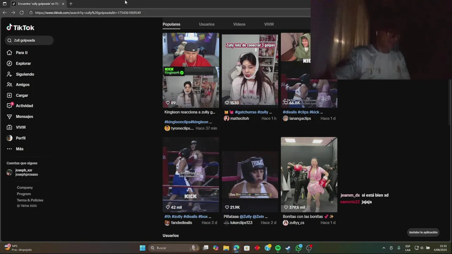452x254 pixels.
Task: Click the search field with Zull golpeada
Action: coord(29,40)
